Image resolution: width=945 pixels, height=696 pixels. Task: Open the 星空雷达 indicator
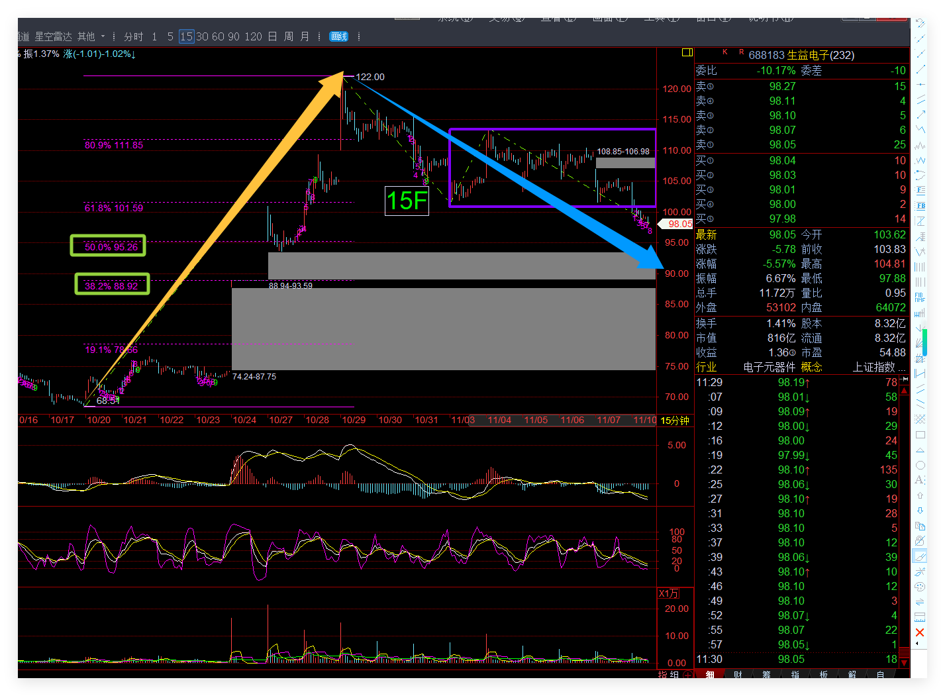click(53, 36)
